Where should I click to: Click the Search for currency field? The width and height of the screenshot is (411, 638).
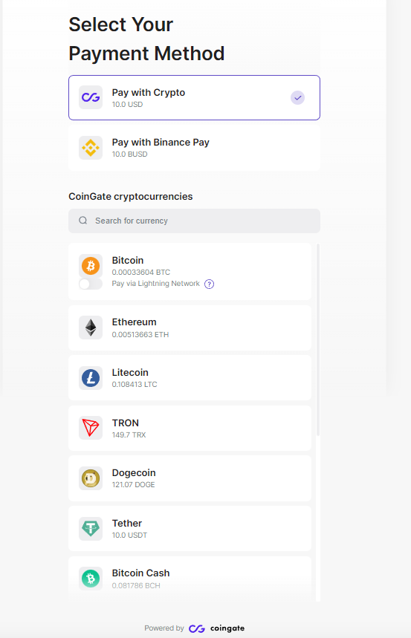tap(194, 221)
